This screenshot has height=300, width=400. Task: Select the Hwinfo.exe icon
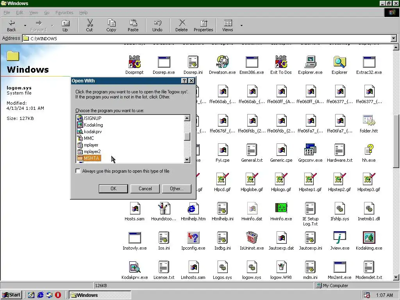(x=281, y=208)
